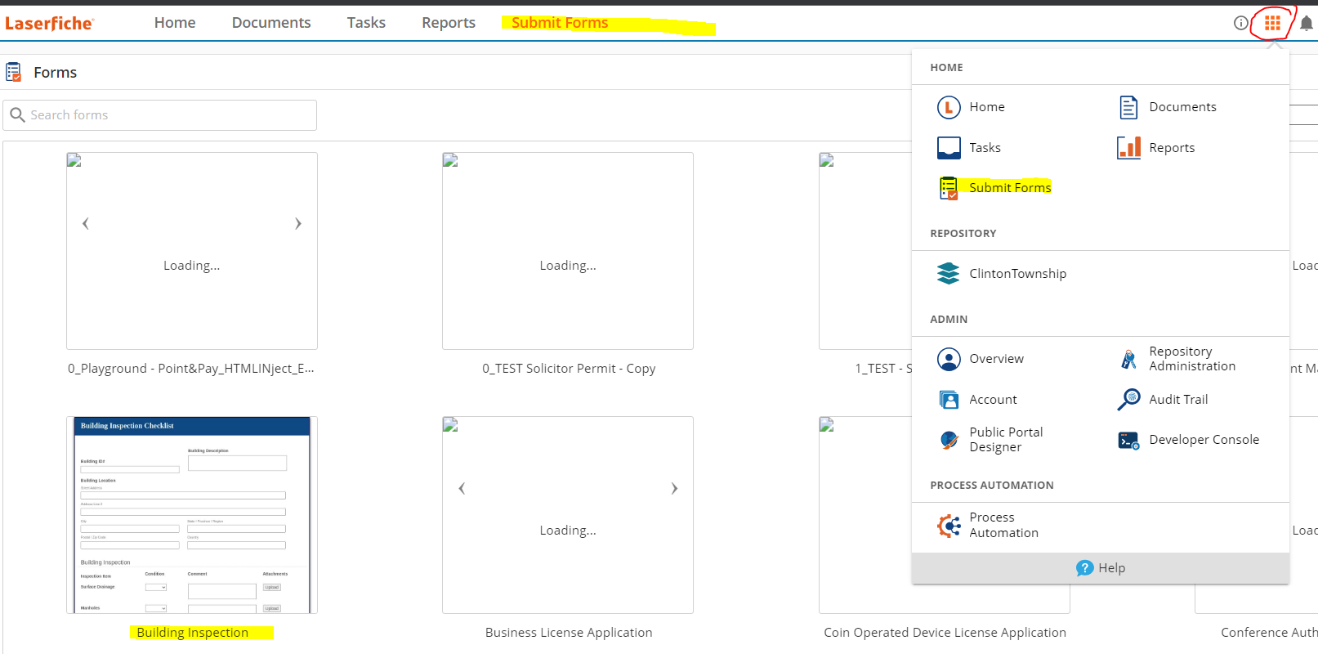Go to next Business License preview
Viewport: 1318px width, 654px height.
[x=674, y=489]
